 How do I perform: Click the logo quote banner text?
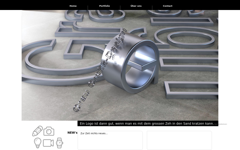point(147,124)
